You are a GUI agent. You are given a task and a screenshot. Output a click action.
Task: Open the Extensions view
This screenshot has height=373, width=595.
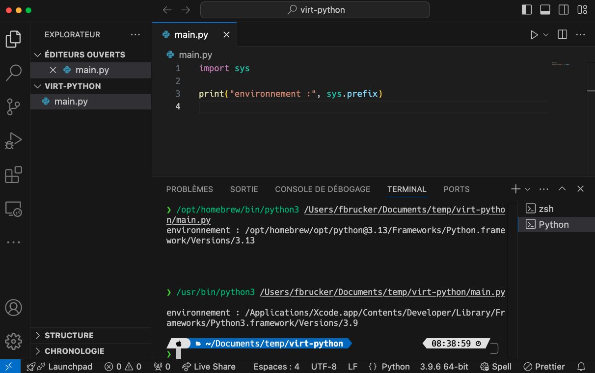[x=13, y=175]
